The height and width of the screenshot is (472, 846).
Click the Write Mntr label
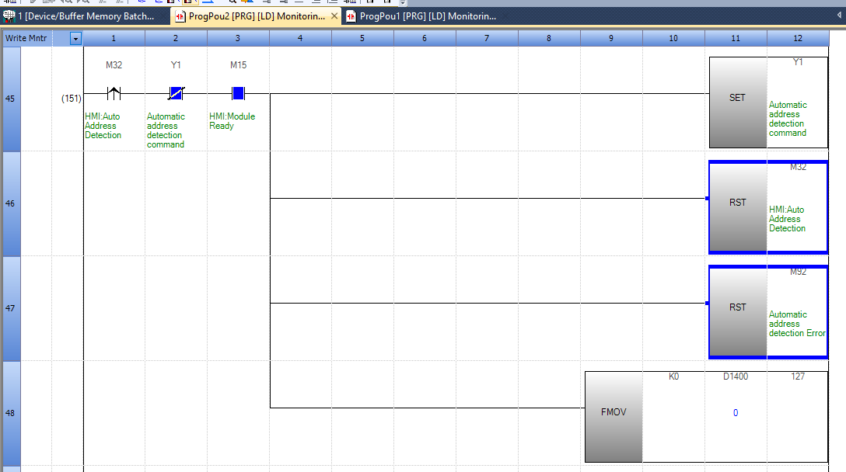pyautogui.click(x=26, y=38)
